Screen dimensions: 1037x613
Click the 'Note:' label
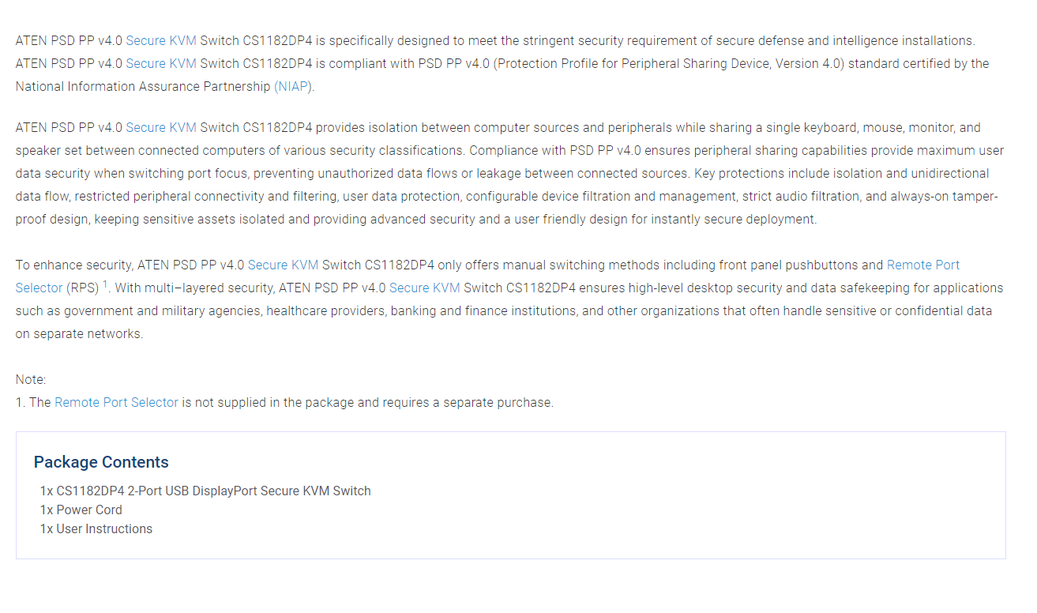point(31,379)
